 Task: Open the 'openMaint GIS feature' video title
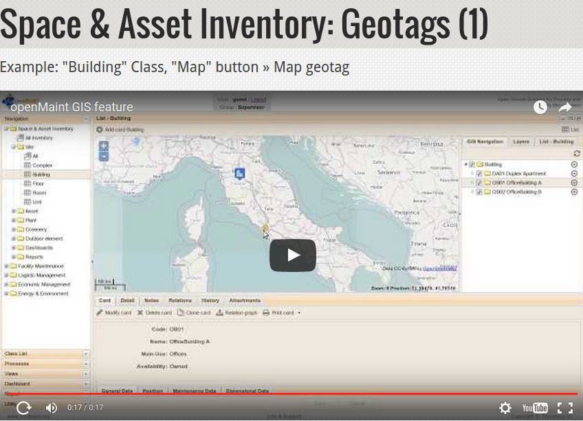pos(71,107)
